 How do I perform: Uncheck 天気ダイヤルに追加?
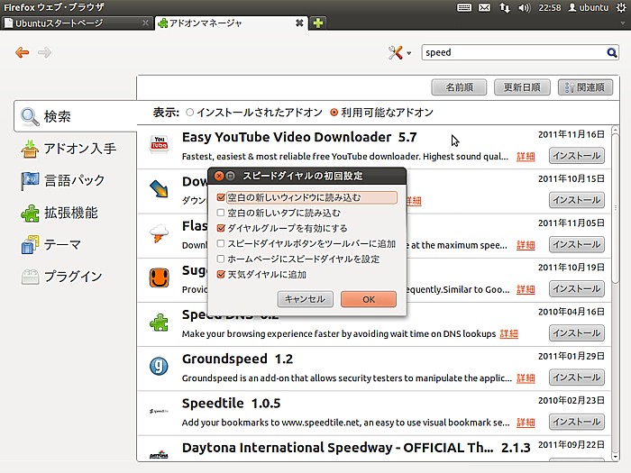click(x=221, y=274)
